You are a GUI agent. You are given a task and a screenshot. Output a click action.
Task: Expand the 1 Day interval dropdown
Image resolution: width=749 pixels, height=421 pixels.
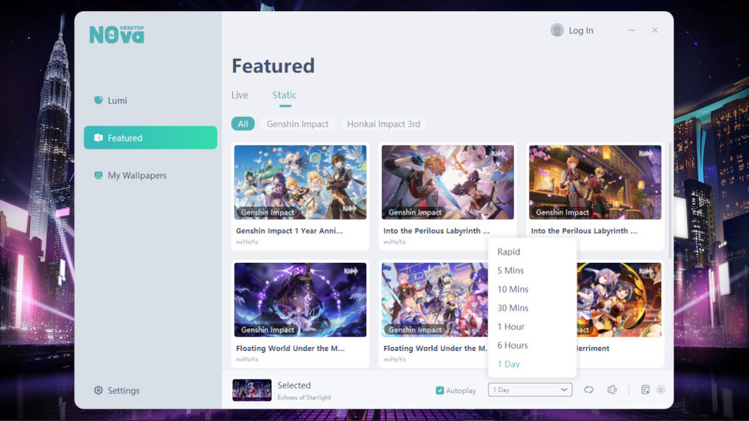pyautogui.click(x=530, y=390)
